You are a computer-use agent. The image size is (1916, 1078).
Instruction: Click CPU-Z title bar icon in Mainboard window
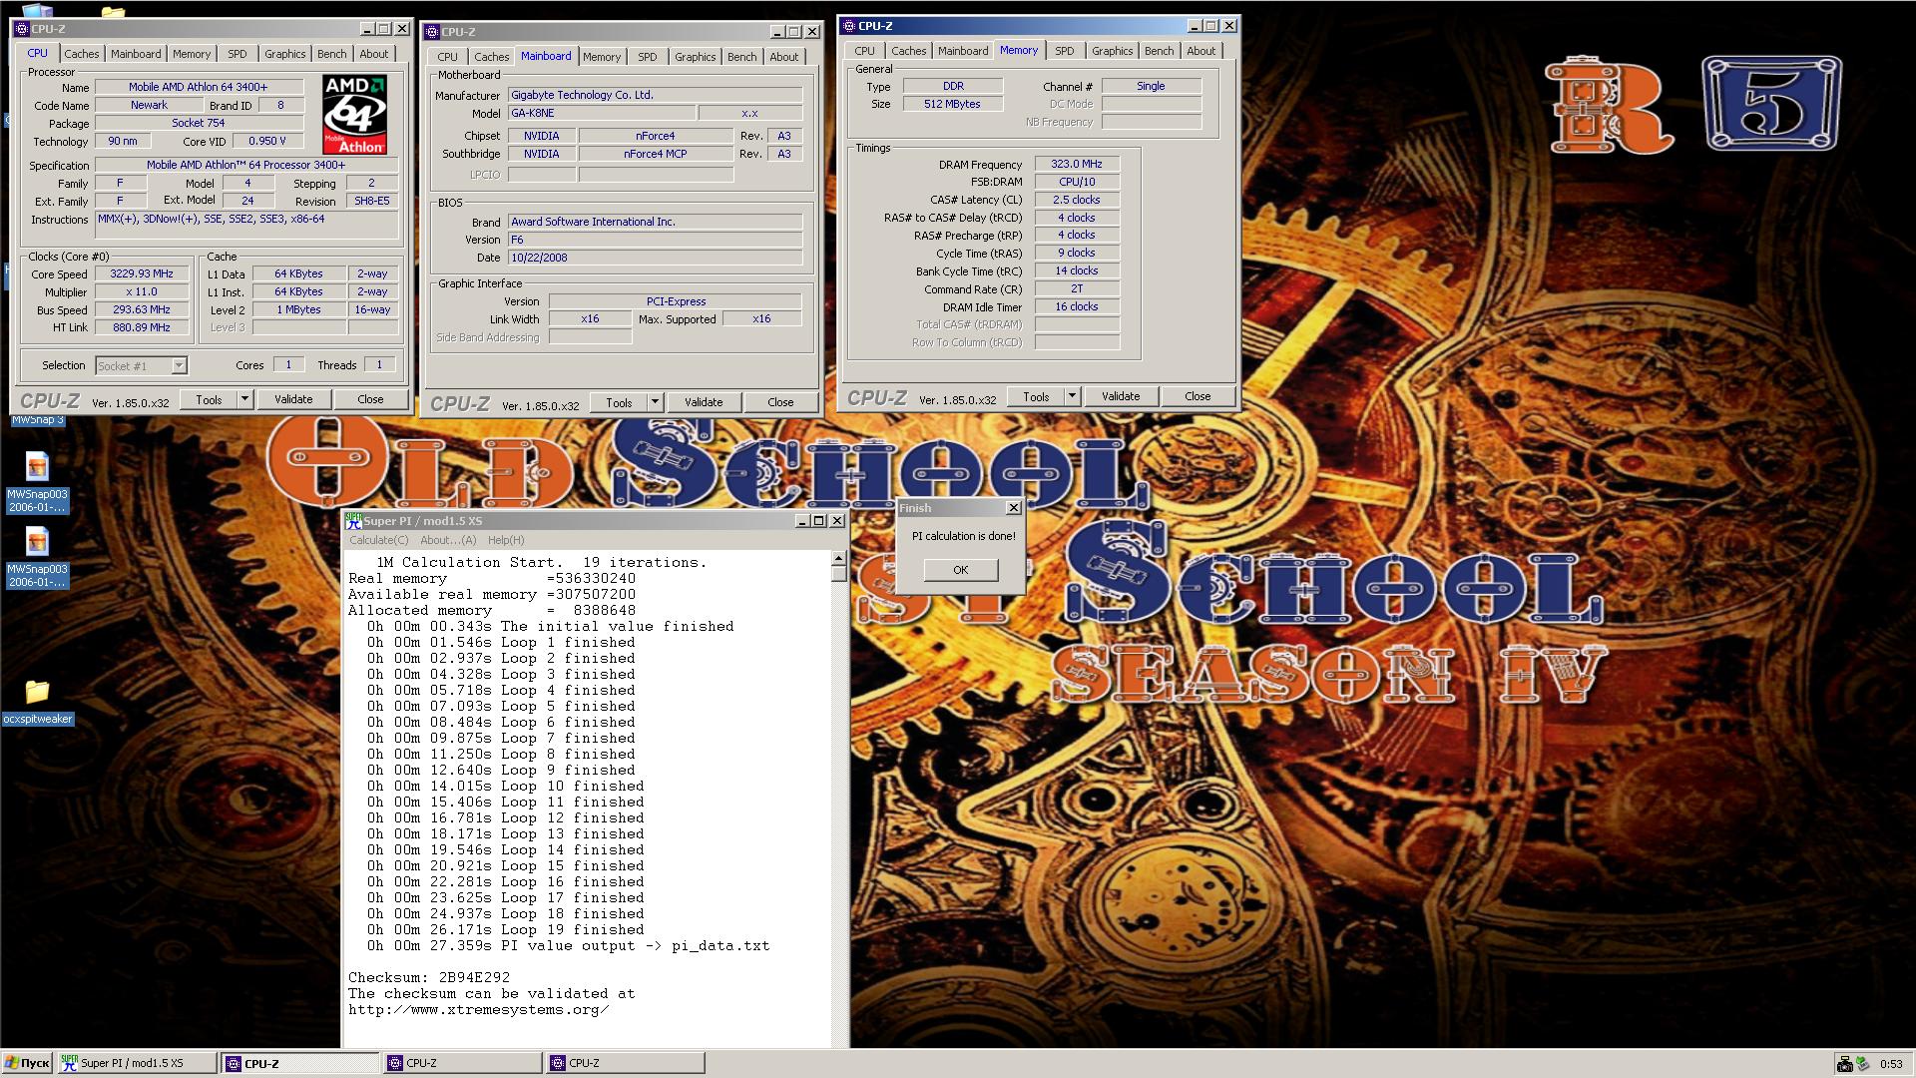(x=432, y=32)
